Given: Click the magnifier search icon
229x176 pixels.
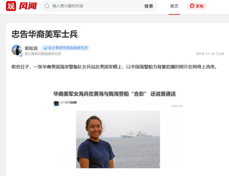Looking at the screenshot, I should [47, 6].
